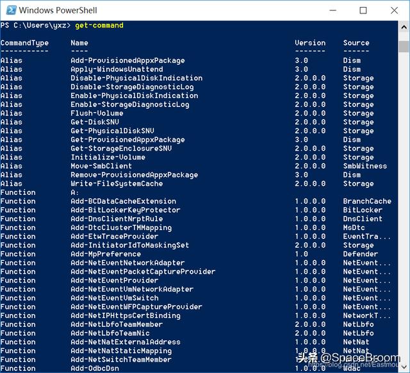Select Add-NetEventWFPCaptureProvider entry

click(x=136, y=307)
